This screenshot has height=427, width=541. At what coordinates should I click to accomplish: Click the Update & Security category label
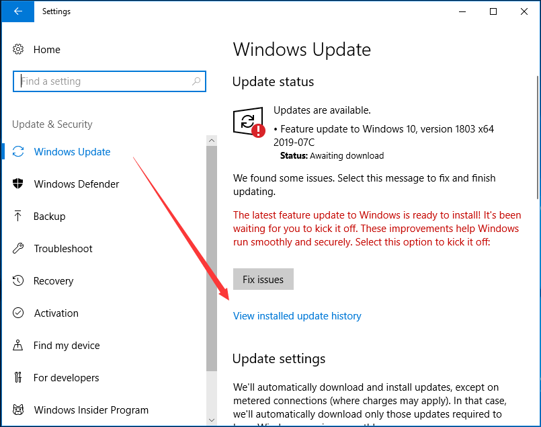click(52, 124)
